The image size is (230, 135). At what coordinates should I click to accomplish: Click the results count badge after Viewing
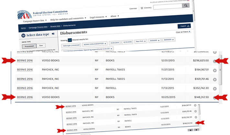(70, 40)
